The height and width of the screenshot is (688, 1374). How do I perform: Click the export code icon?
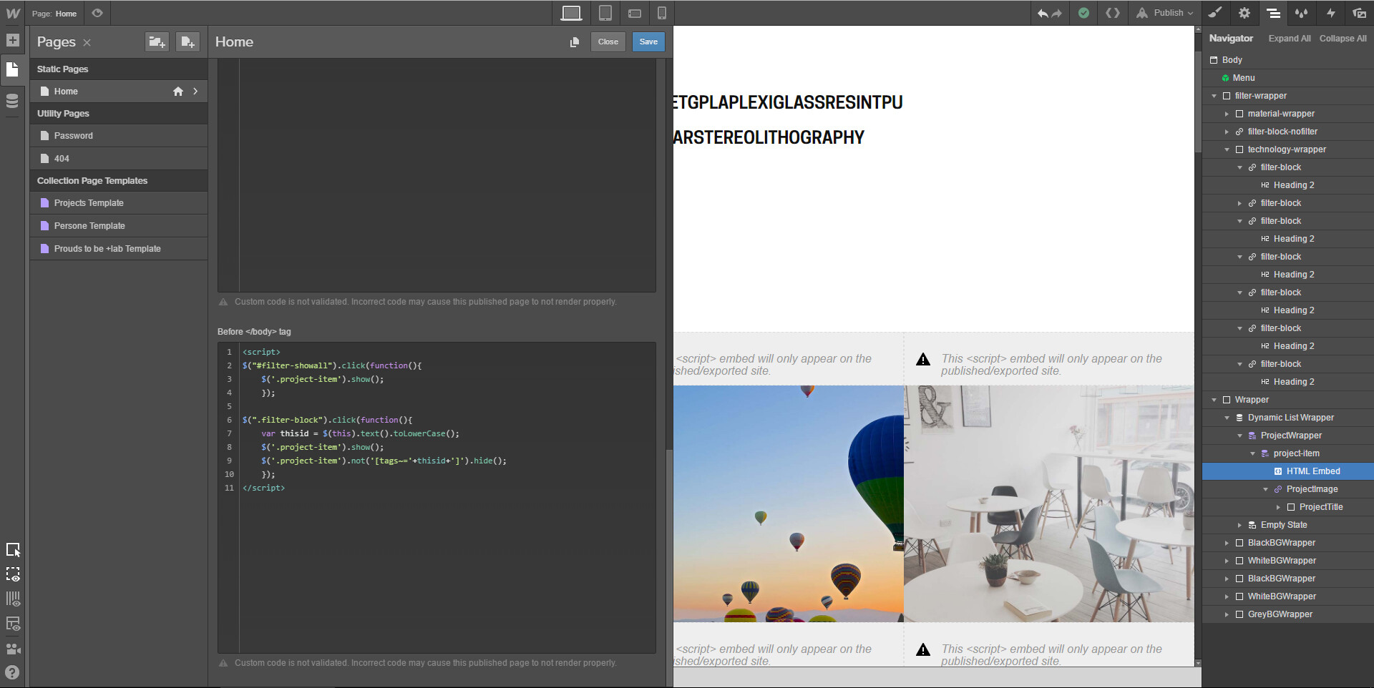pos(1112,13)
